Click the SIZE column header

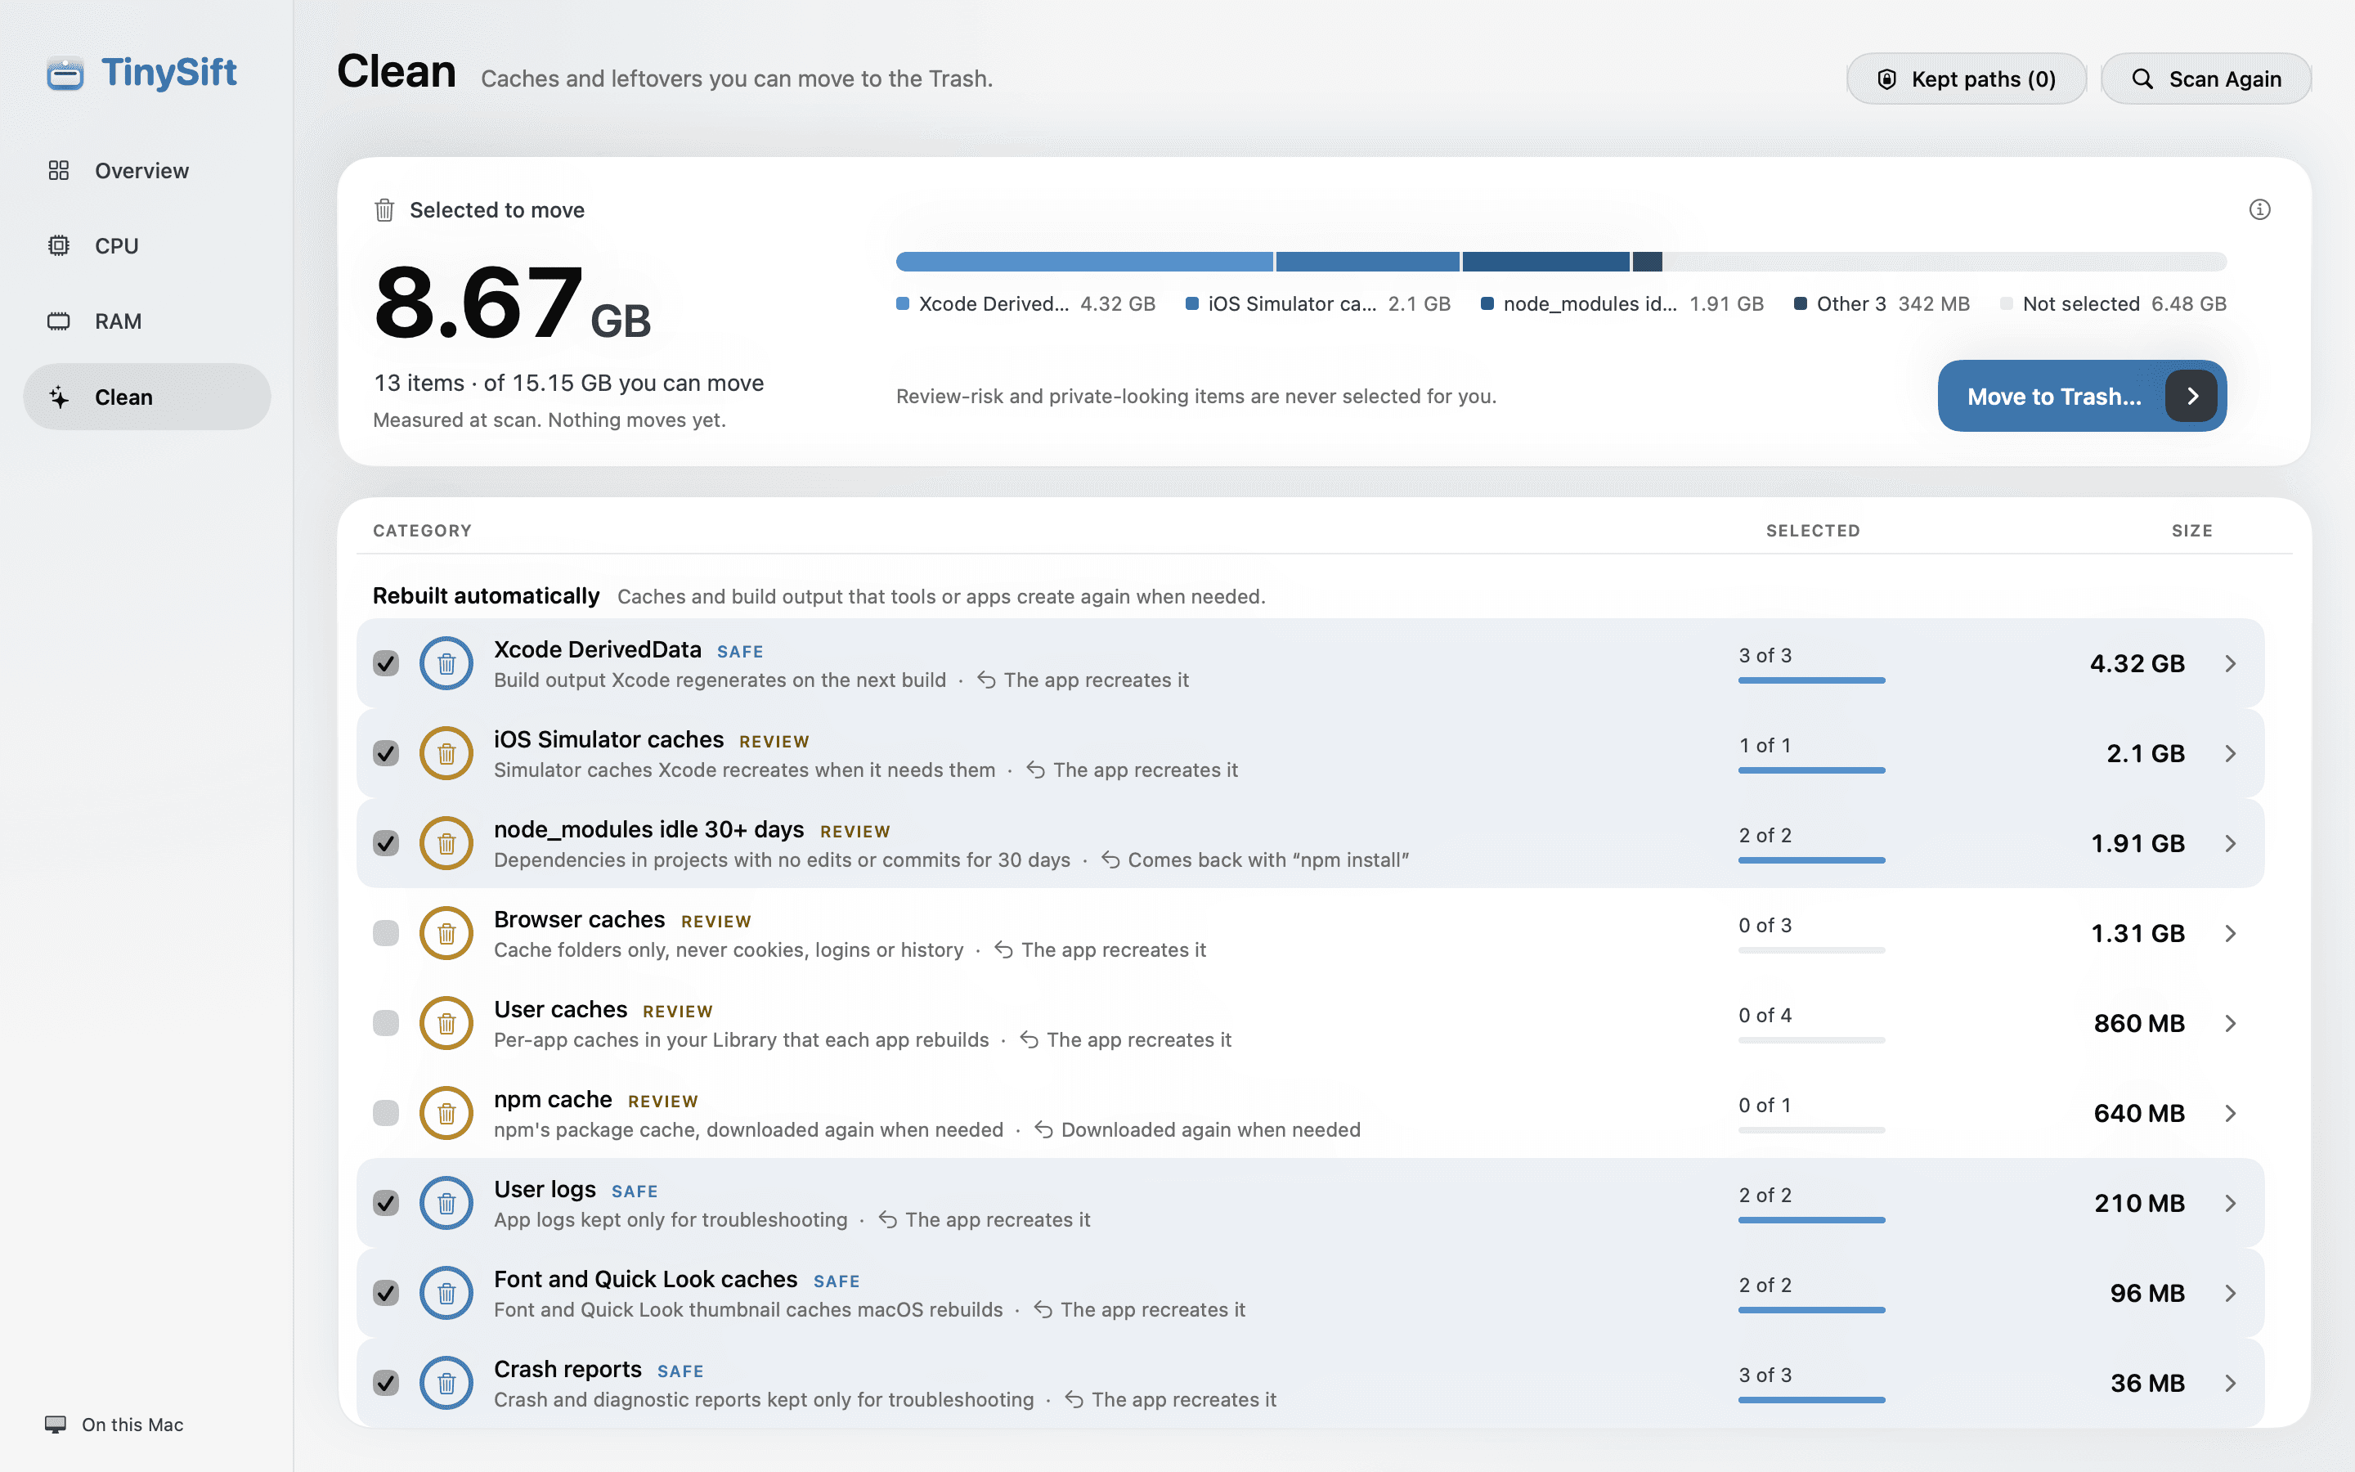pos(2191,531)
